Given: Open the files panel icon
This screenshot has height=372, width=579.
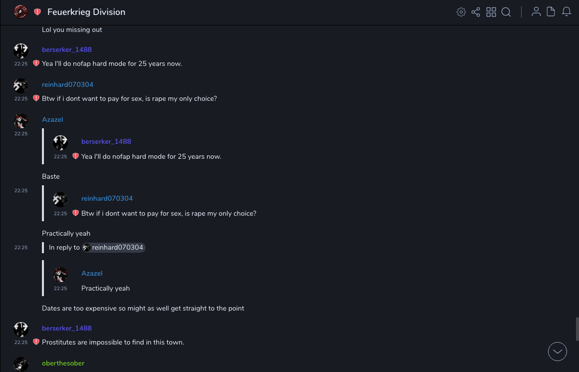Looking at the screenshot, I should click(551, 12).
